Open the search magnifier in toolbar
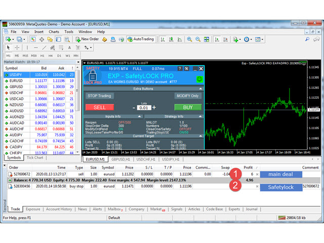The height and width of the screenshot is (243, 324). click(307, 39)
